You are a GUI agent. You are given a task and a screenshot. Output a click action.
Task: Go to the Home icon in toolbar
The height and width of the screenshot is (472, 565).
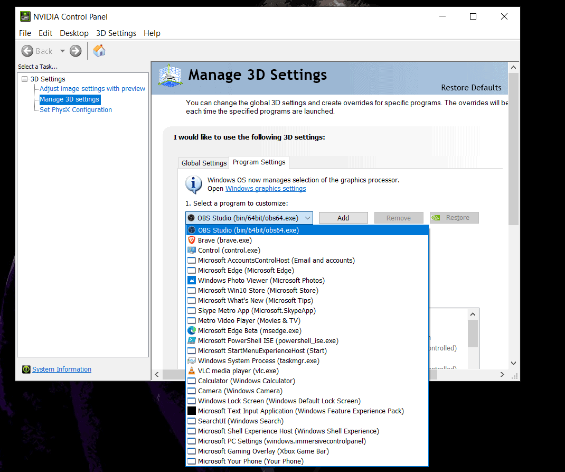99,51
